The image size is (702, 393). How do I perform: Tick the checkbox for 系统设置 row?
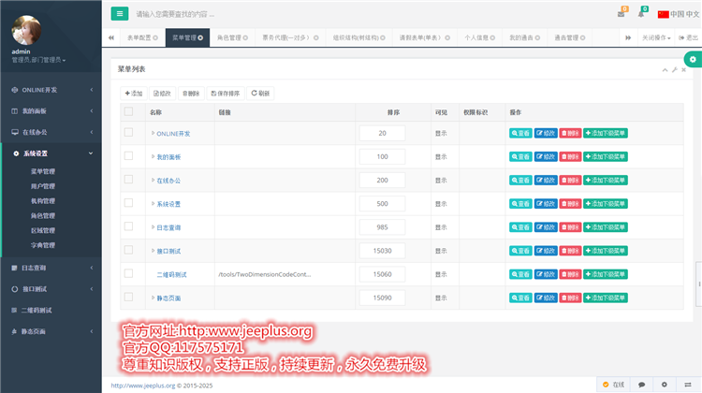(x=129, y=203)
